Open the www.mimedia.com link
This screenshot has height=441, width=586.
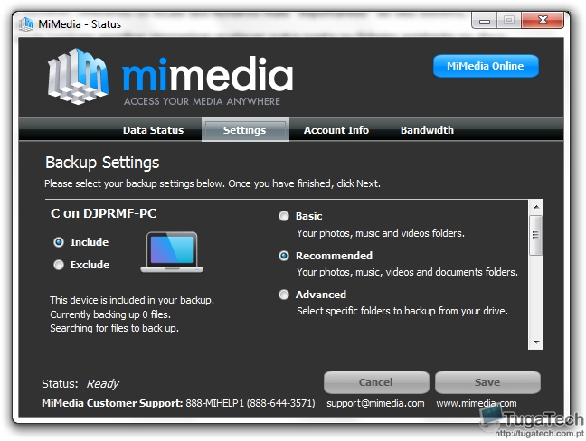click(477, 403)
